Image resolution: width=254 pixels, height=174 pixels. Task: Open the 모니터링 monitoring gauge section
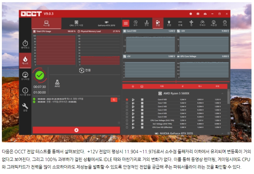(x=25, y=76)
